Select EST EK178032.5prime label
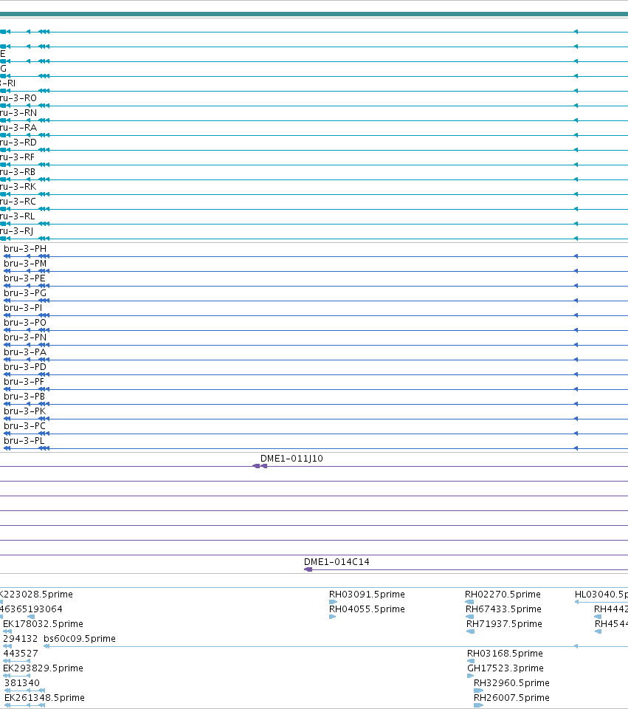This screenshot has width=628, height=709. pyautogui.click(x=43, y=624)
